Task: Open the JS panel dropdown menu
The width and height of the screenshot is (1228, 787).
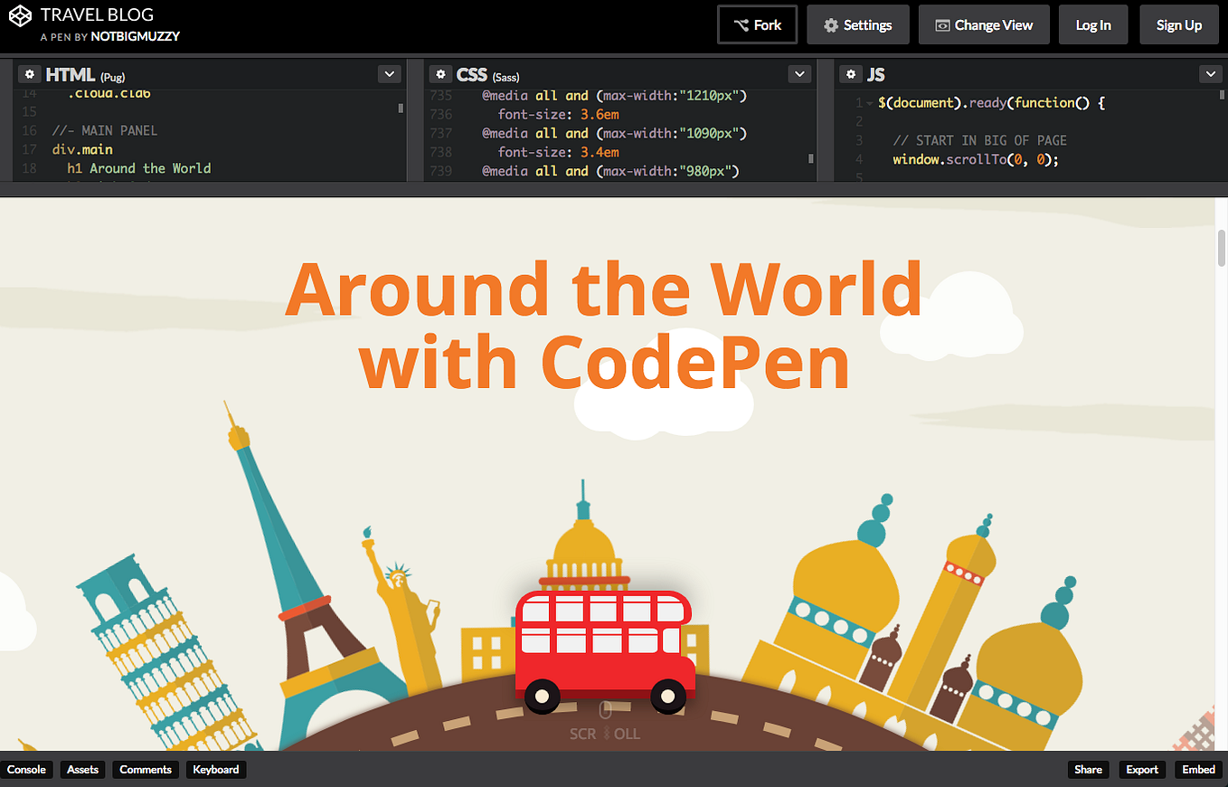Action: [x=1210, y=73]
